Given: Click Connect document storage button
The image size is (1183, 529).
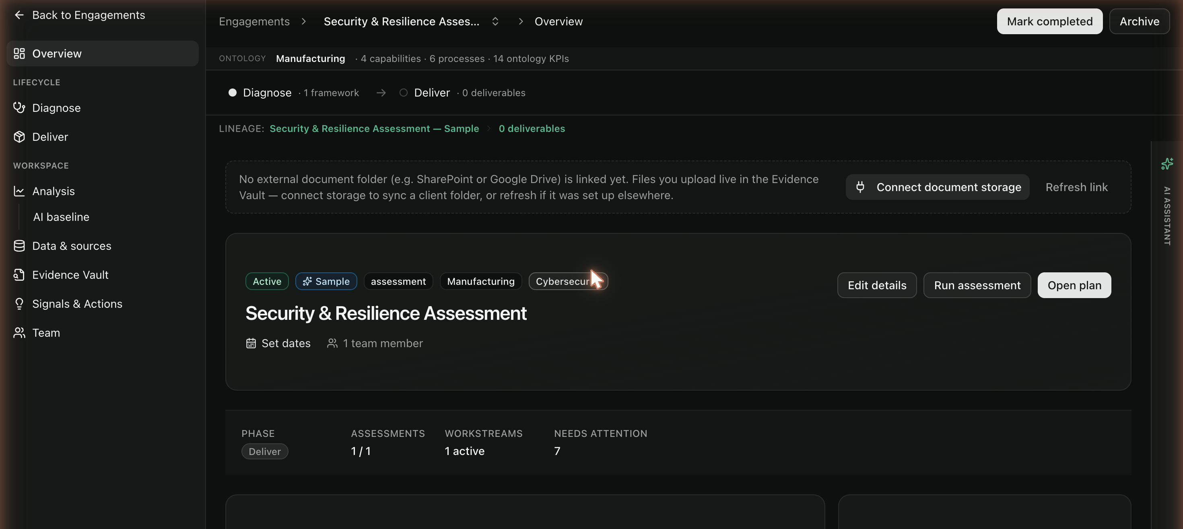Looking at the screenshot, I should coord(937,187).
